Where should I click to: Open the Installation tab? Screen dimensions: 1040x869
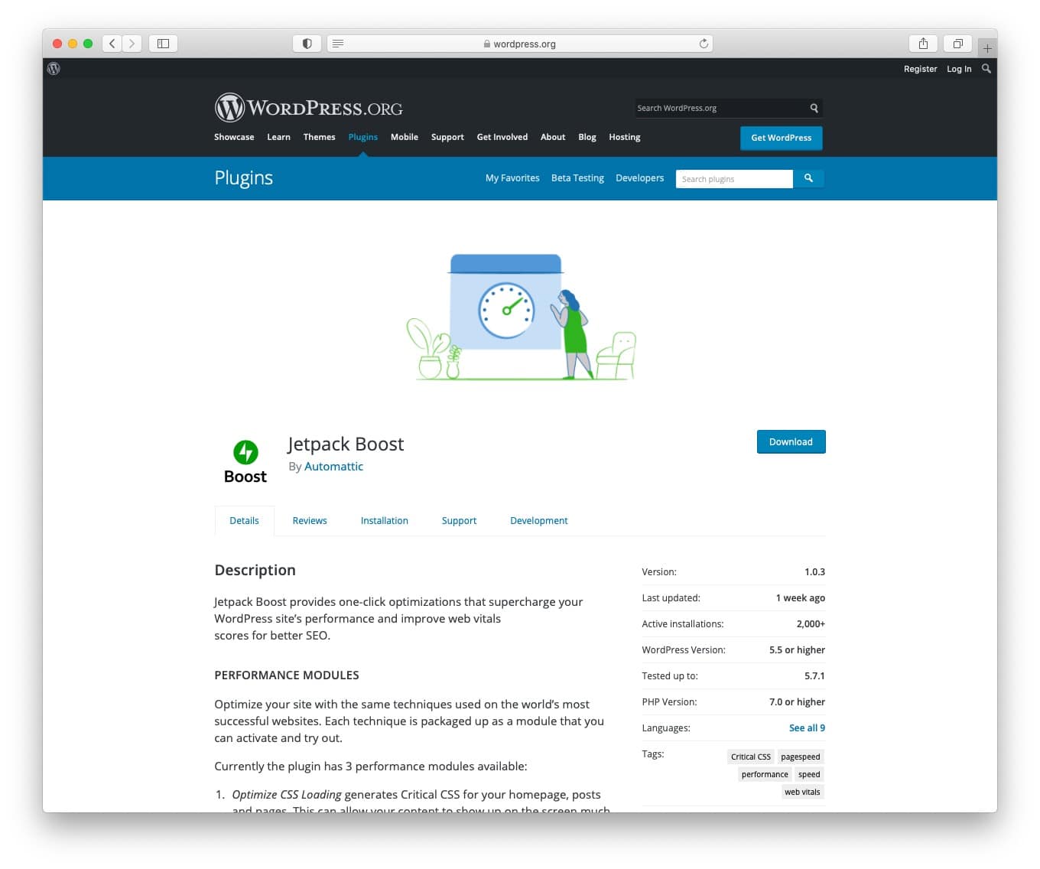(384, 521)
